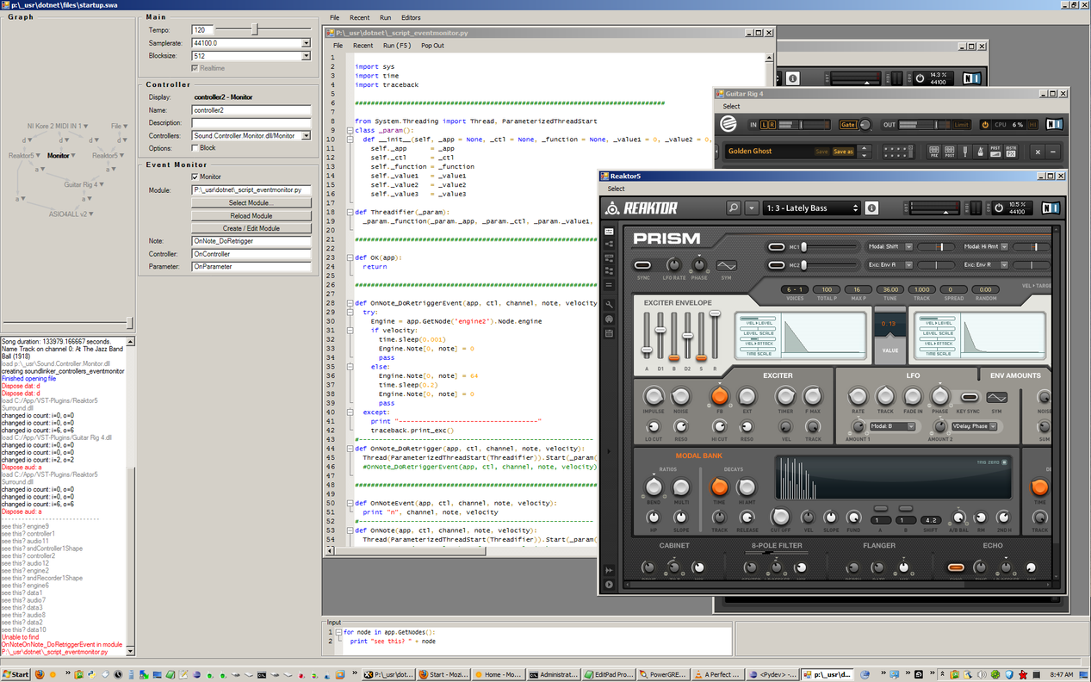
Task: Open Guitar Rig tuner fork icon
Action: click(x=966, y=152)
